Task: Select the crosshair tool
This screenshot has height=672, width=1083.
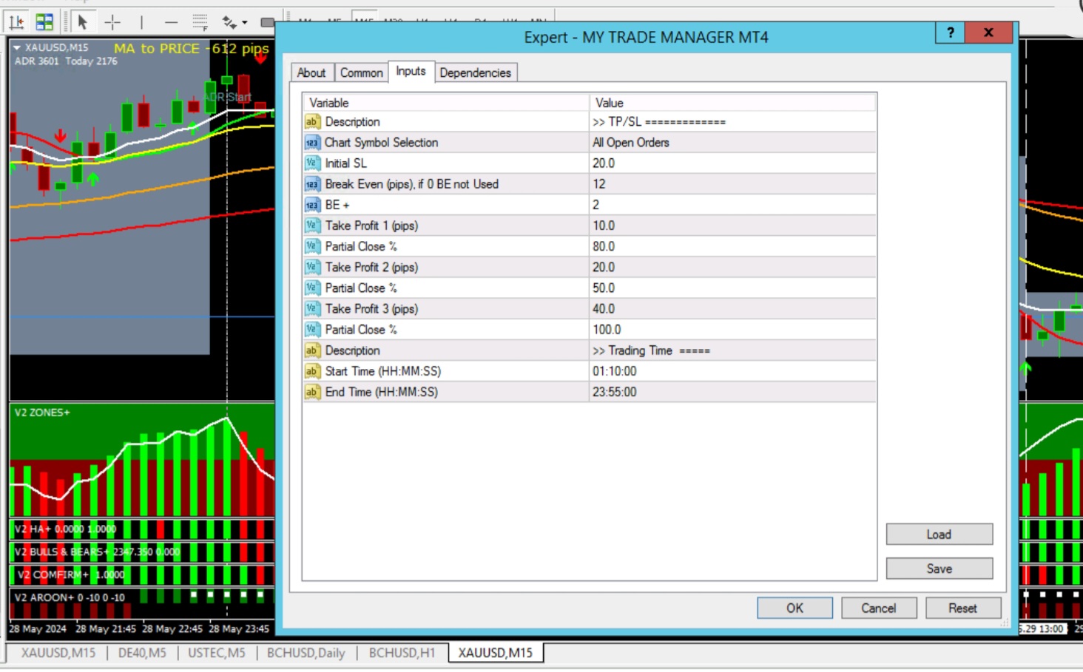Action: pyautogui.click(x=112, y=22)
